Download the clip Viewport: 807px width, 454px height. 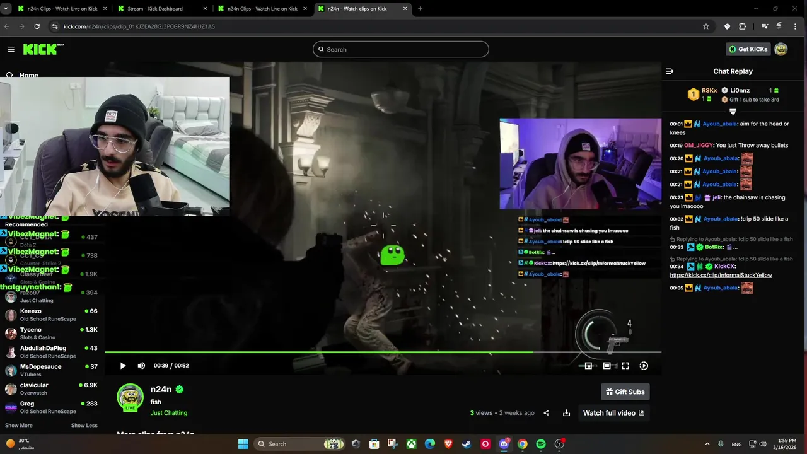pyautogui.click(x=566, y=413)
